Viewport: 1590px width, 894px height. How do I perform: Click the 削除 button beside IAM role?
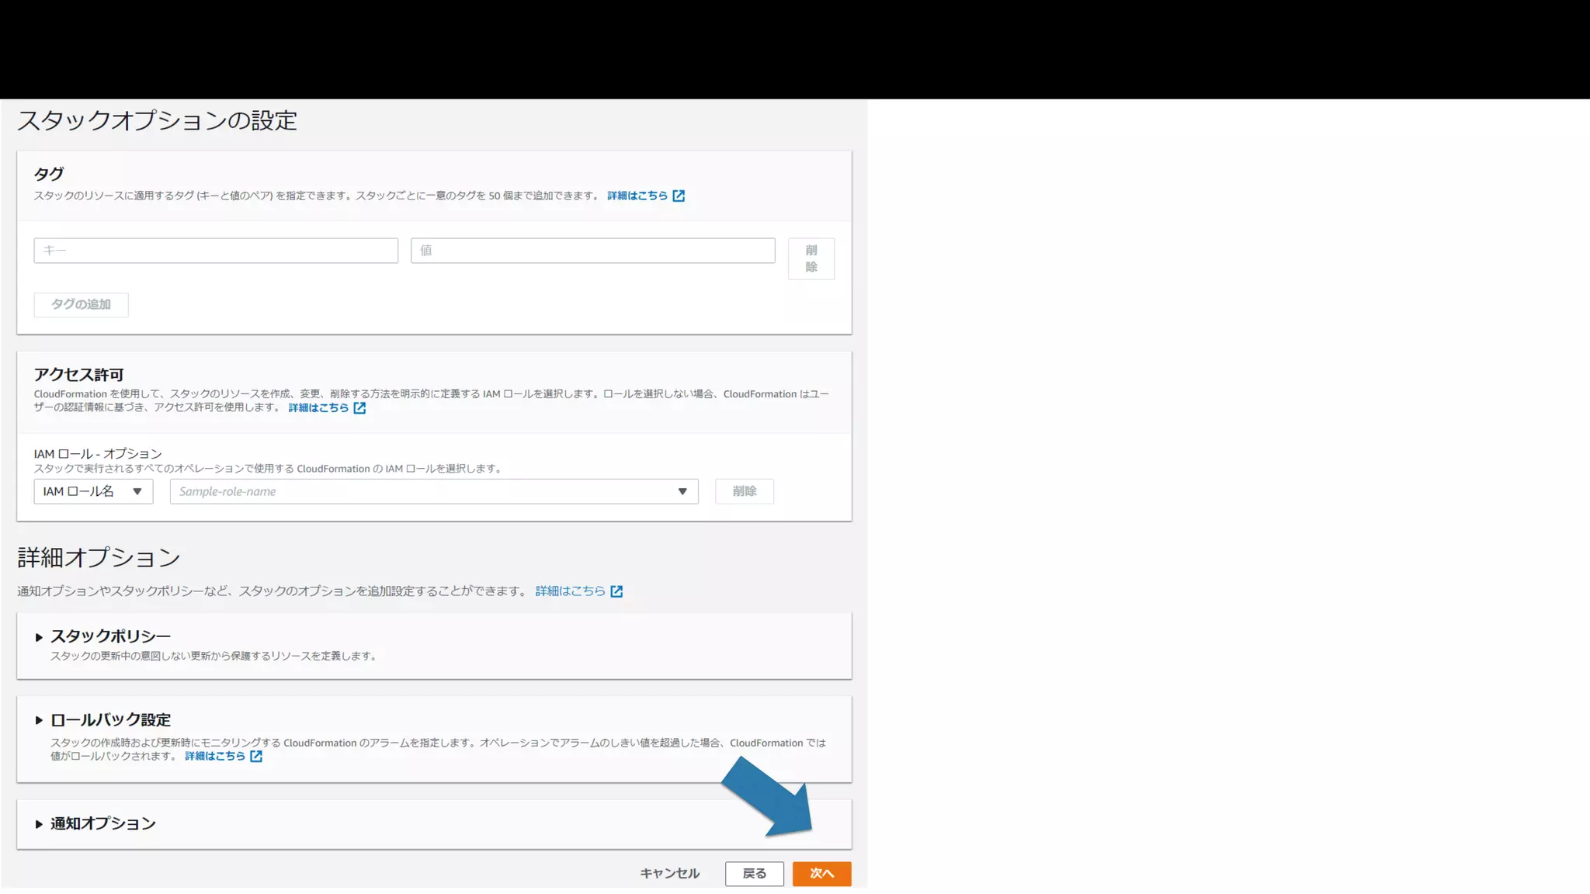pyautogui.click(x=744, y=491)
